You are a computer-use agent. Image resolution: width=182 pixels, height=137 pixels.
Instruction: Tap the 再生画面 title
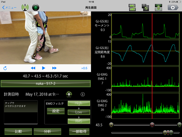(x=91, y=7)
